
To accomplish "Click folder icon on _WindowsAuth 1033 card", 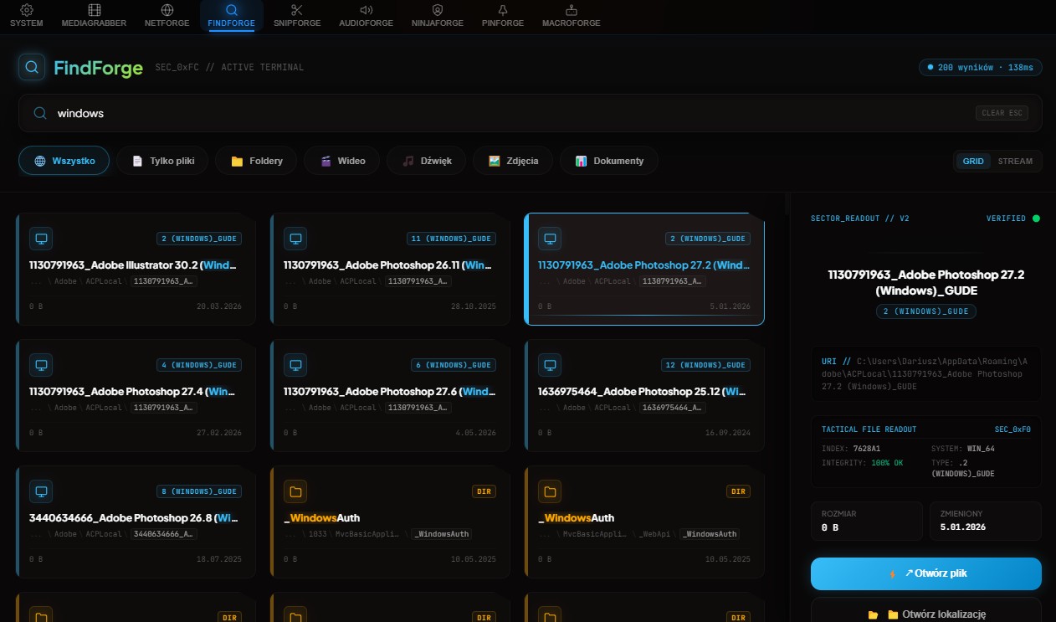I will (295, 491).
